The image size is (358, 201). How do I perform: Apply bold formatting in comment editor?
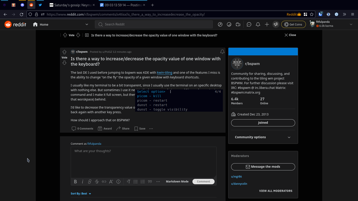(x=75, y=181)
